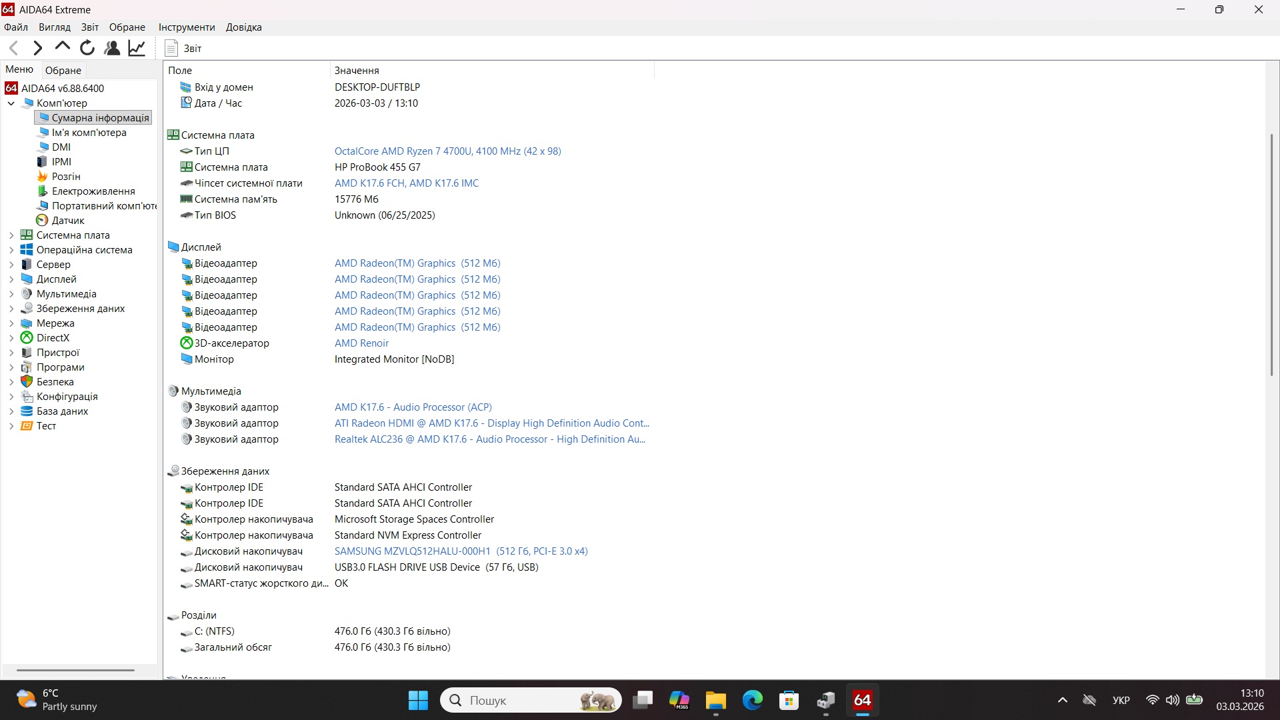Select the Розгін overclock item
The width and height of the screenshot is (1280, 720).
click(65, 176)
